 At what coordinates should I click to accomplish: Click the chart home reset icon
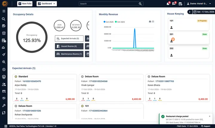[x=150, y=22]
